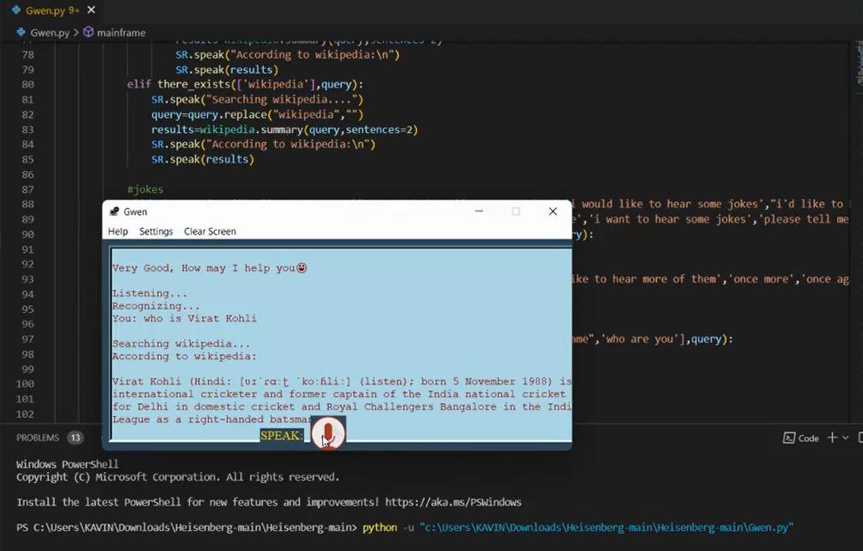Click the Python file icon on Gwen.py tab
The height and width of the screenshot is (551, 863).
16,10
